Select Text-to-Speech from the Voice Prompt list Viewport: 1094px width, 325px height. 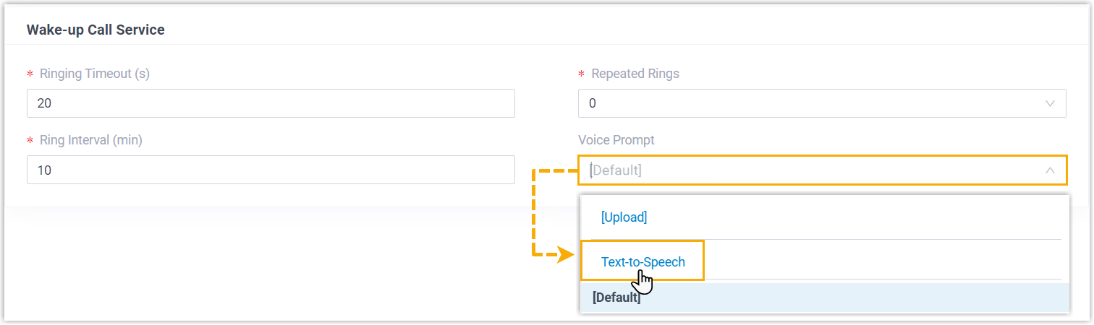(x=643, y=262)
